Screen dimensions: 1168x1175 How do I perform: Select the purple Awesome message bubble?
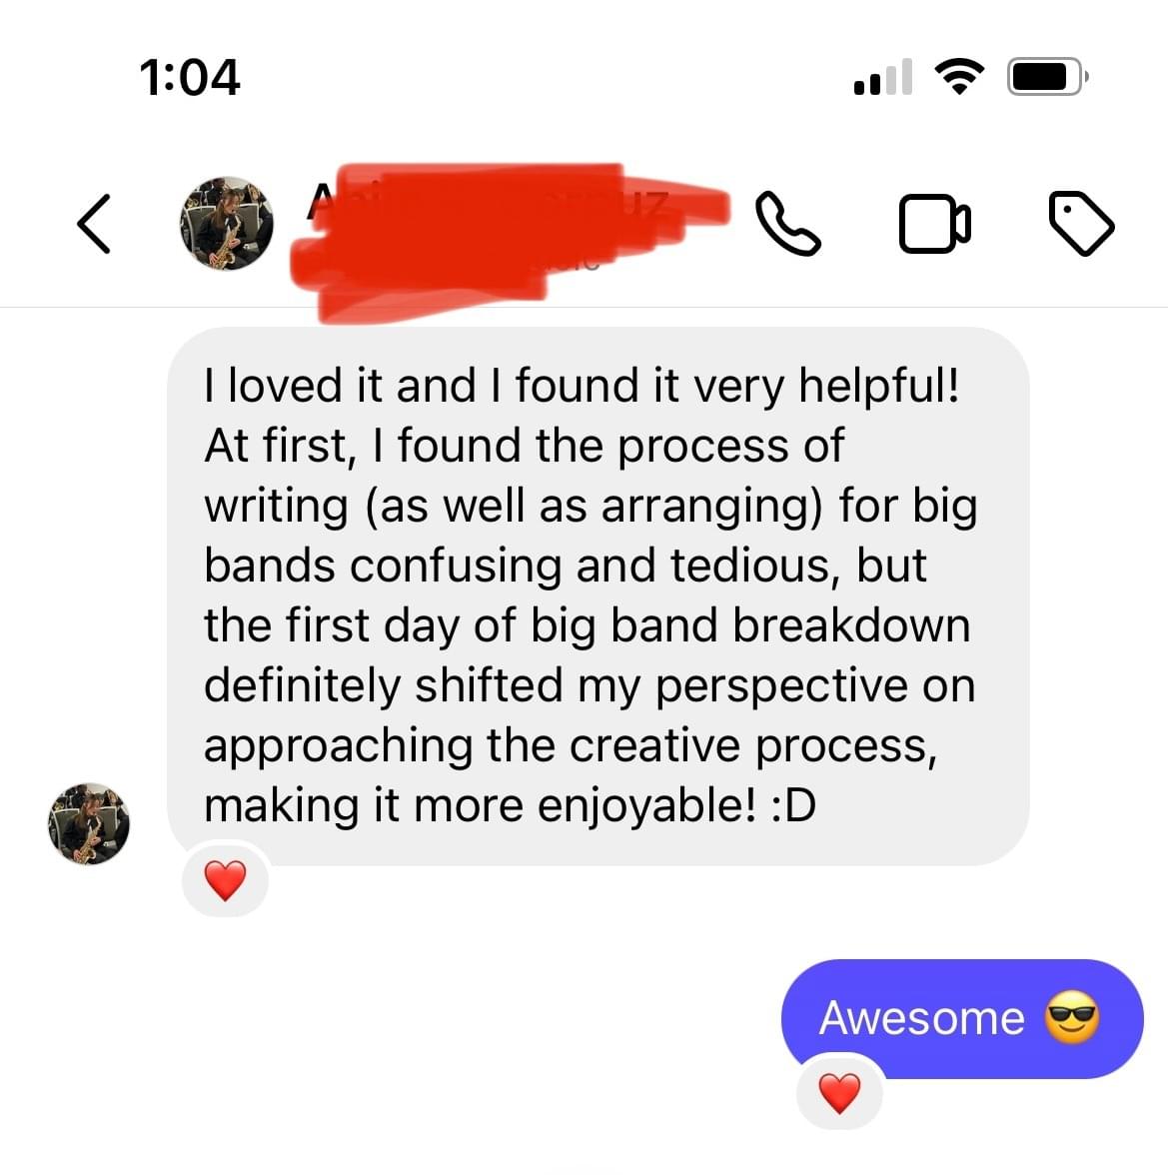pos(962,1018)
